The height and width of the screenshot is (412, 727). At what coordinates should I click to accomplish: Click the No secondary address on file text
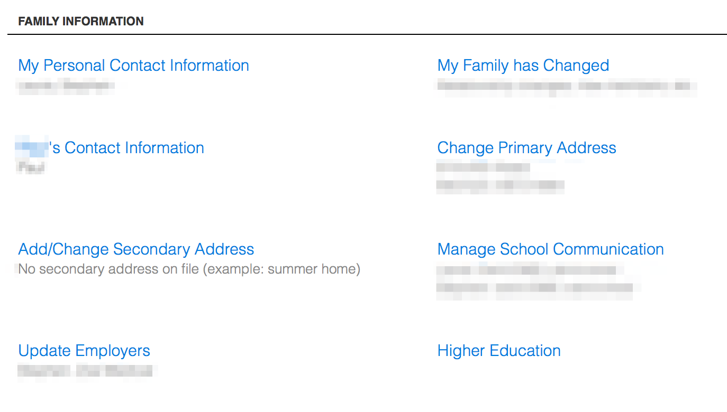tap(189, 269)
